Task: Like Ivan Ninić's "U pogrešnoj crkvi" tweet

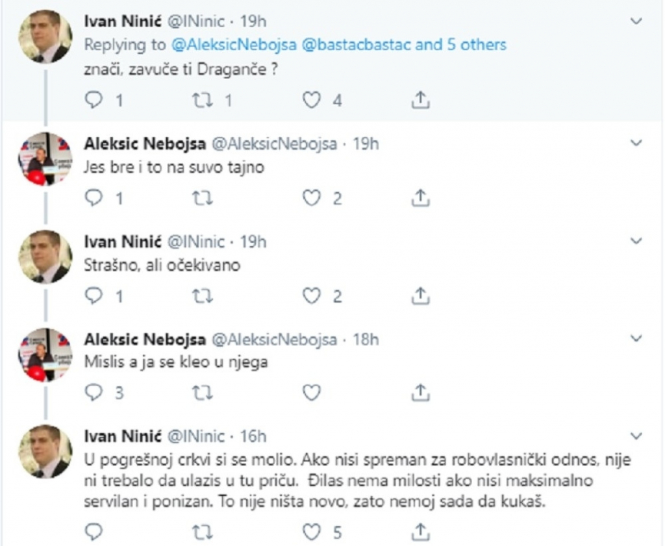Action: pos(312,532)
